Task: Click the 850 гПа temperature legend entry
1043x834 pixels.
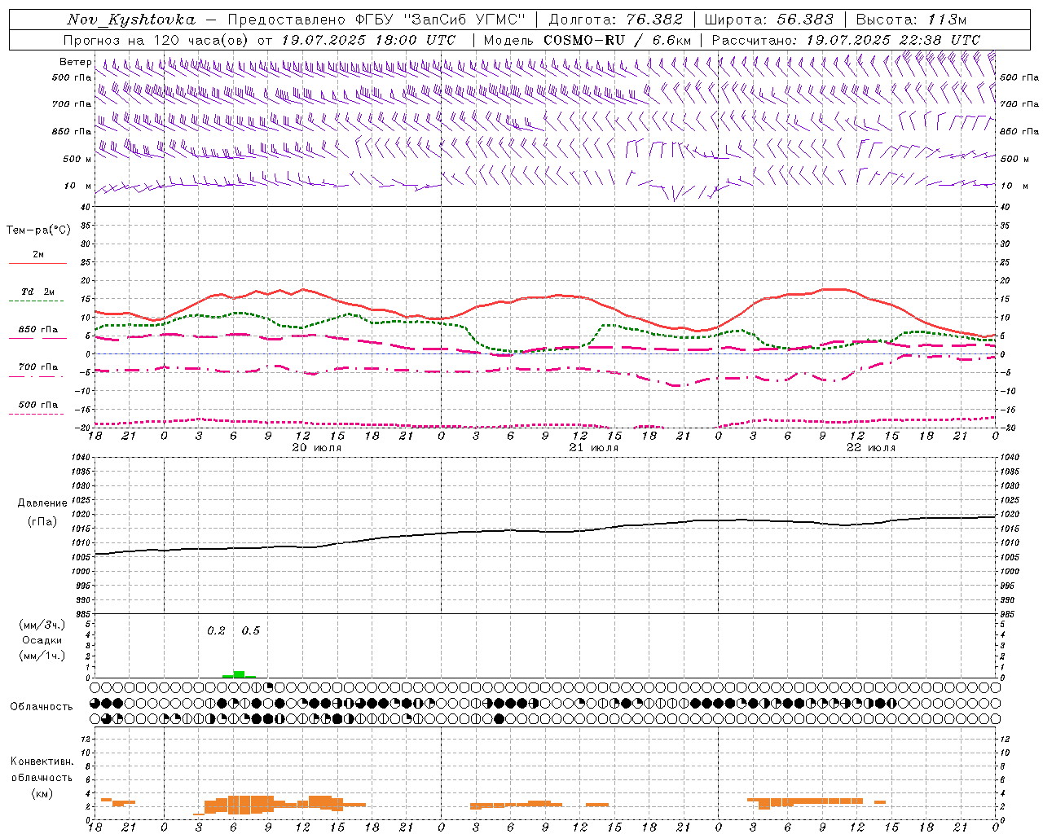Action: tap(37, 330)
